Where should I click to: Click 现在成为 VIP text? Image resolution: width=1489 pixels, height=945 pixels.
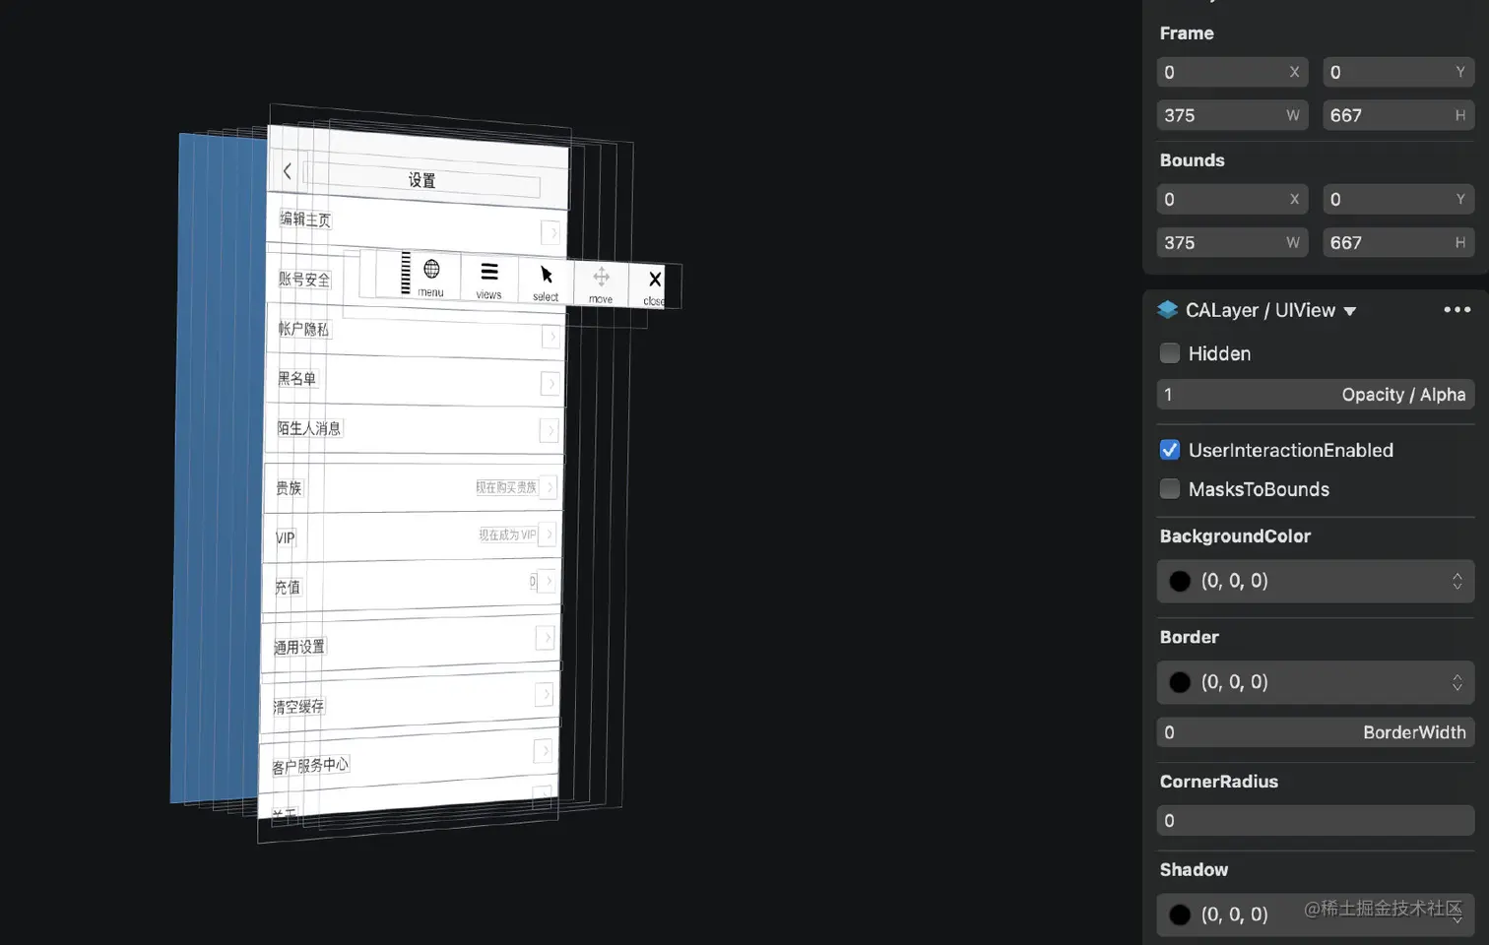click(x=507, y=535)
